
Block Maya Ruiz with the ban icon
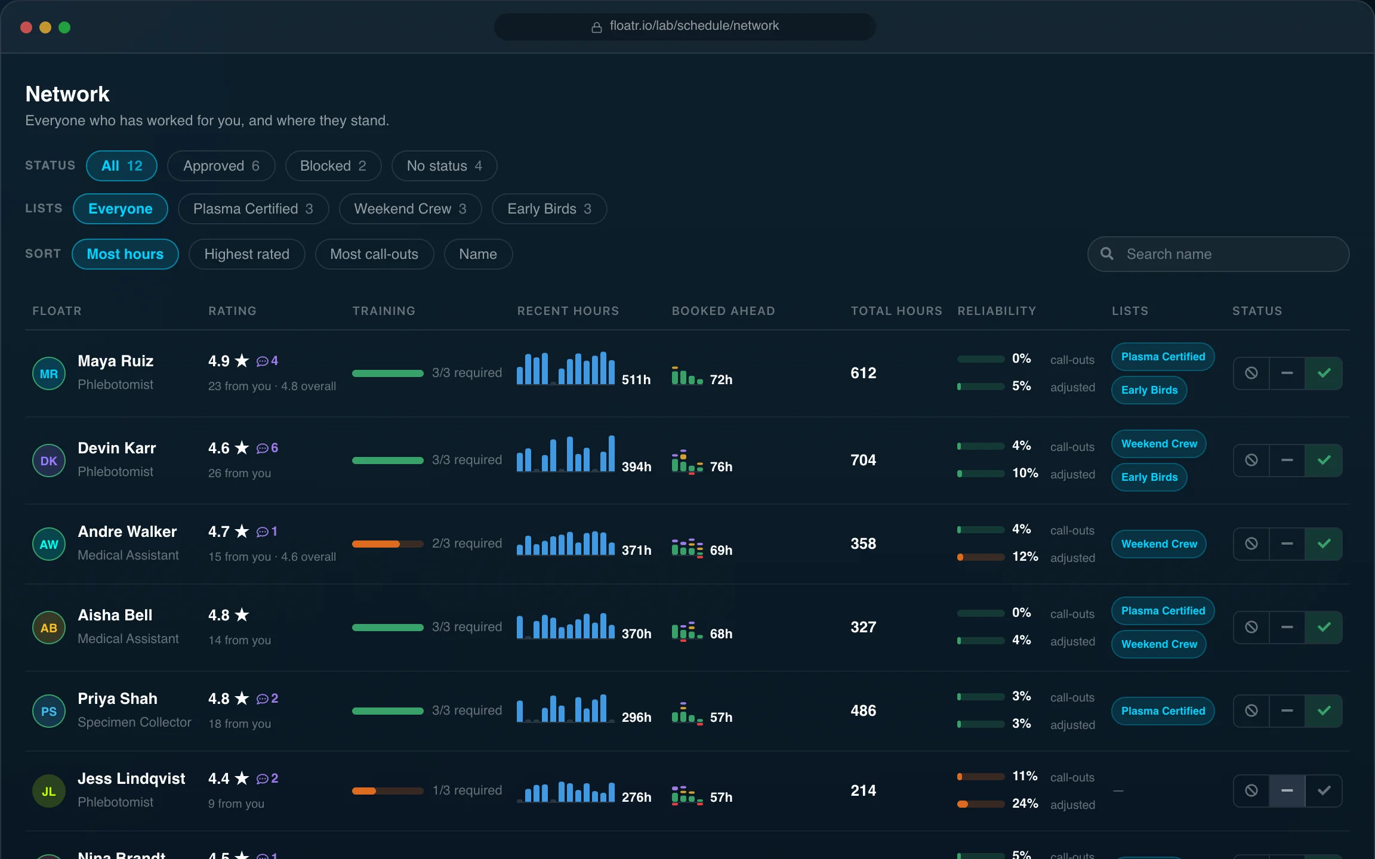pos(1251,373)
